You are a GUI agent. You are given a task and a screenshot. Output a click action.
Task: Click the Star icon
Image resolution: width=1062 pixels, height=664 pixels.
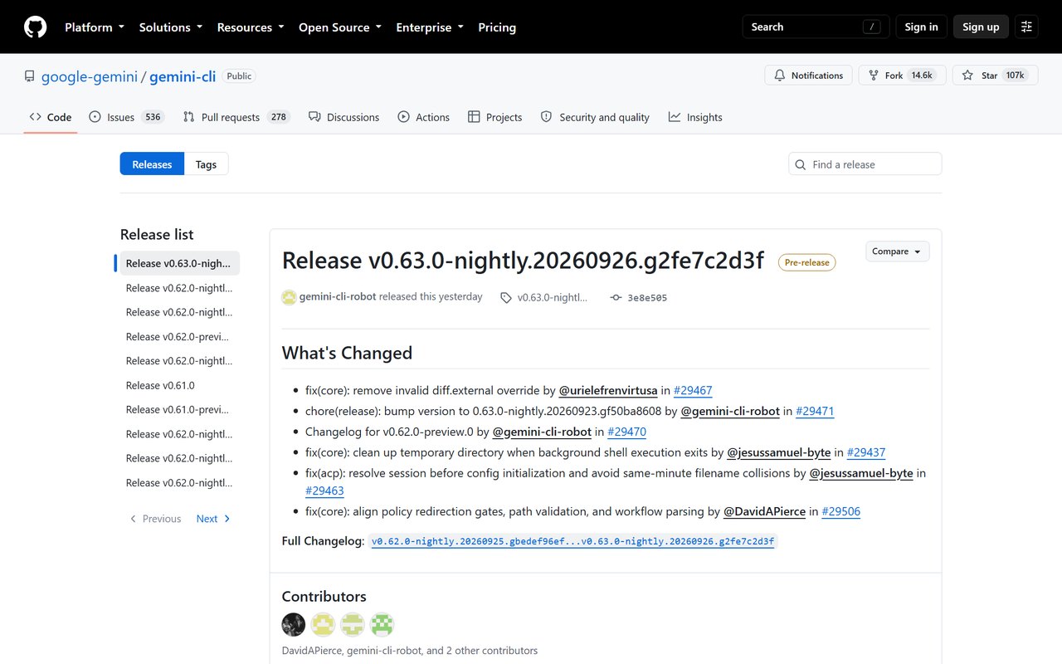pos(967,76)
